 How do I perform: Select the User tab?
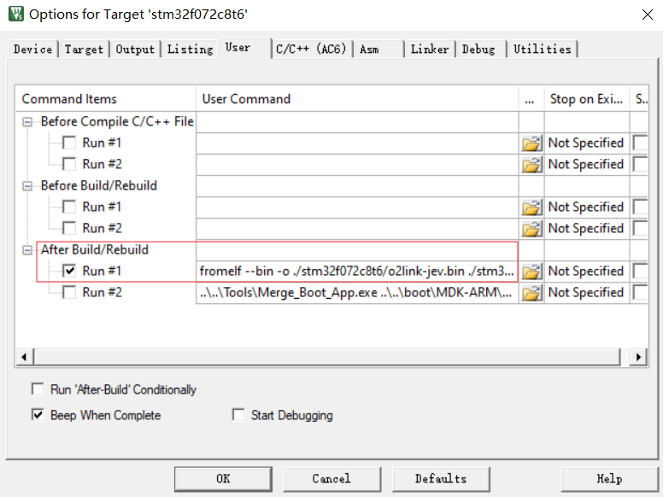pos(244,48)
